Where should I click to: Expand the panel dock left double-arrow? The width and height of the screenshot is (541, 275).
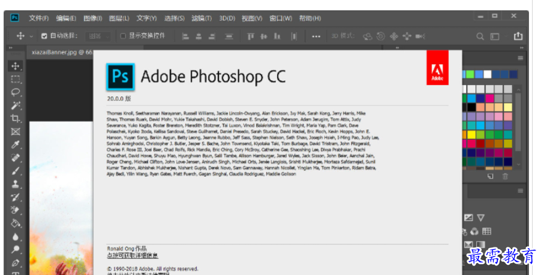(x=398, y=47)
